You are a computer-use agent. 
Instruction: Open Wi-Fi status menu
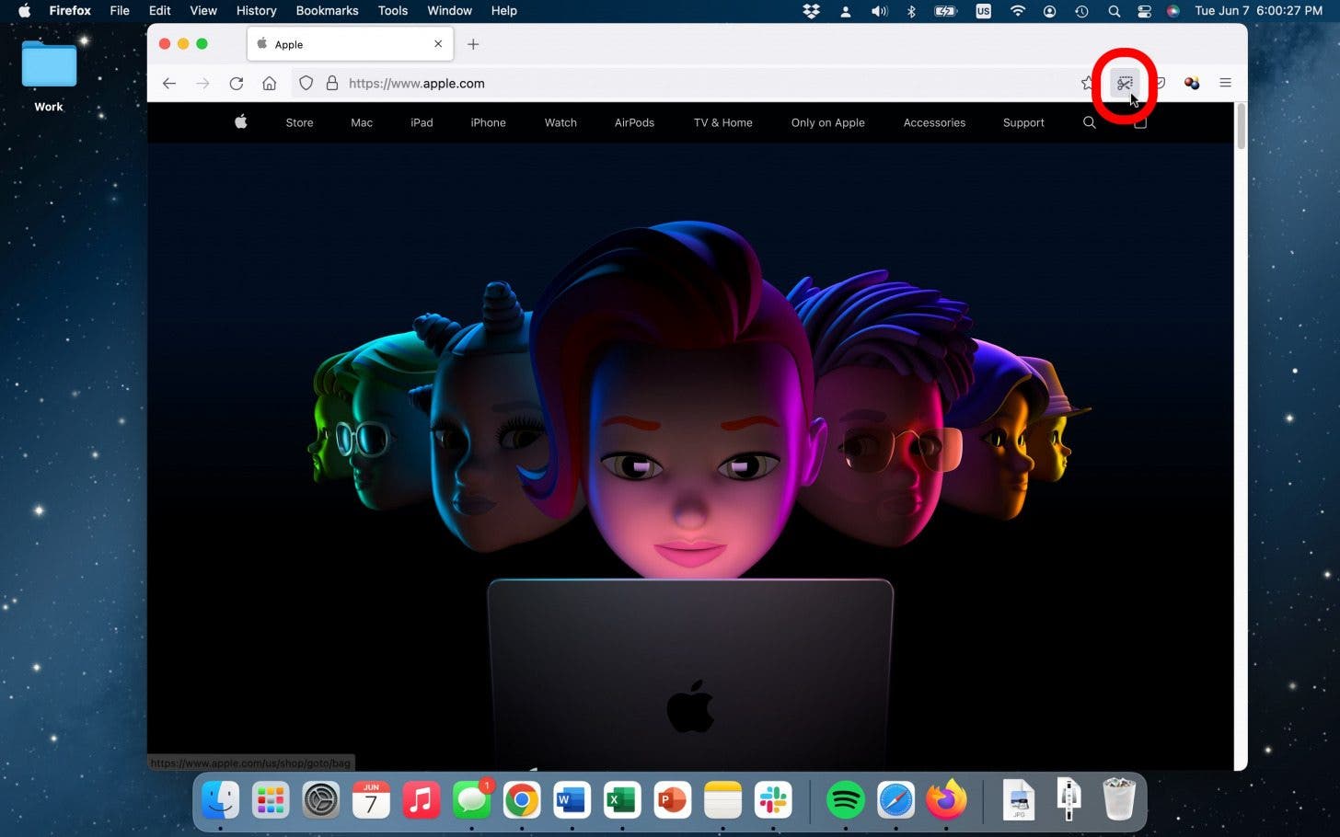click(x=1017, y=11)
